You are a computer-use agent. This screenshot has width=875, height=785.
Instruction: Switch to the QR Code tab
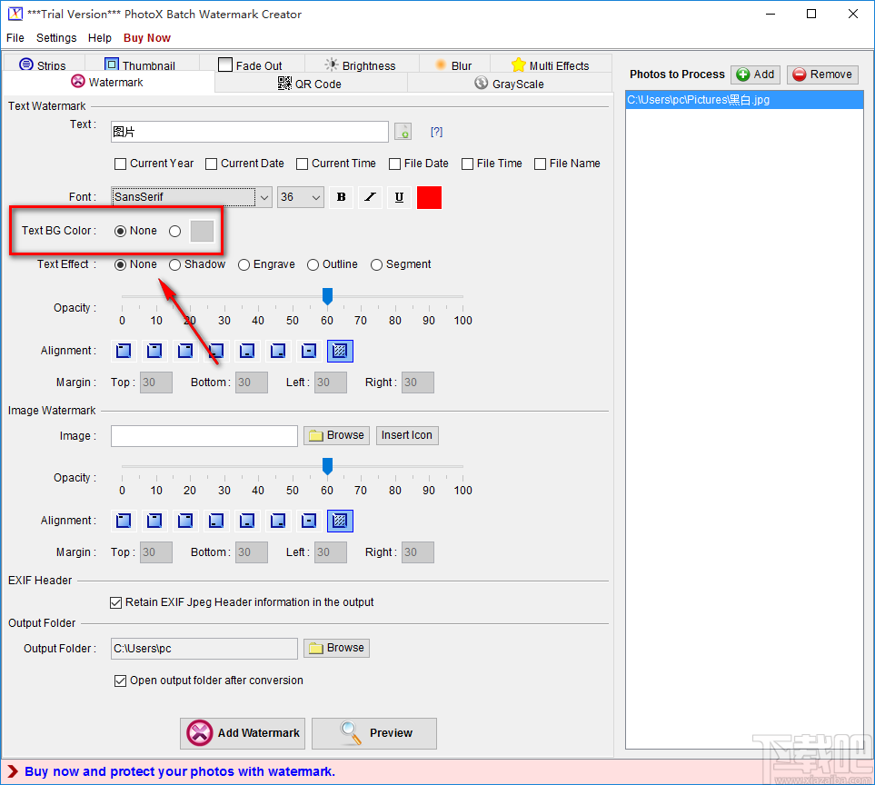pyautogui.click(x=310, y=84)
